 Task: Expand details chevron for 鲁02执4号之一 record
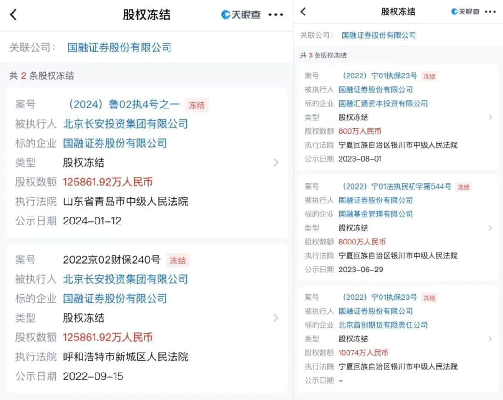(276, 163)
